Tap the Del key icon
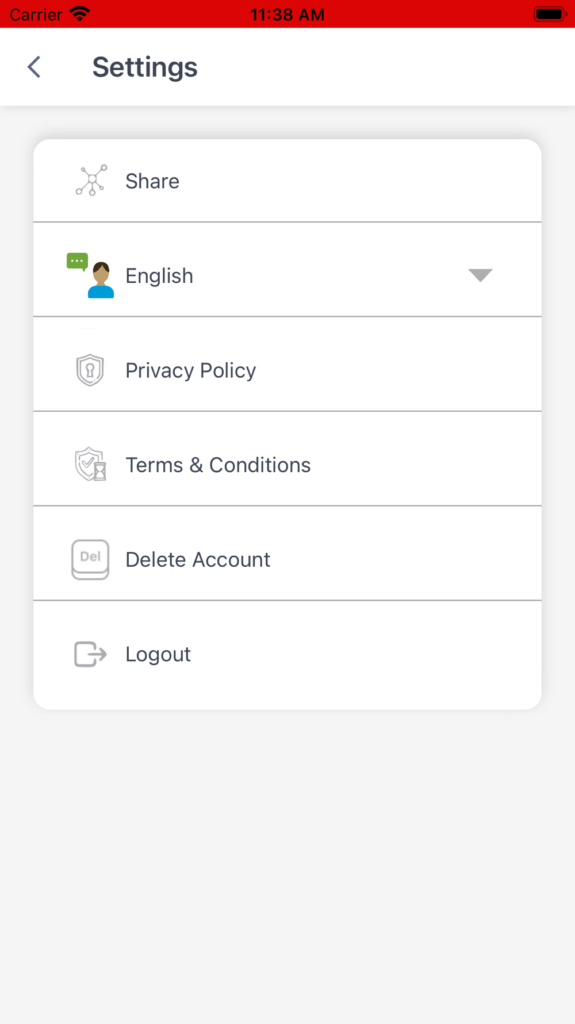This screenshot has height=1024, width=575. click(90, 559)
